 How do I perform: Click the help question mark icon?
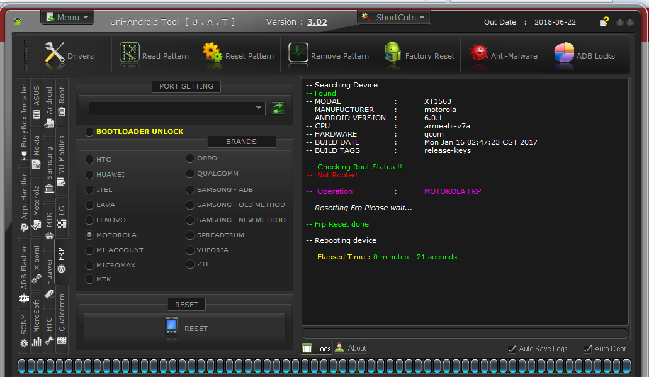pos(604,21)
